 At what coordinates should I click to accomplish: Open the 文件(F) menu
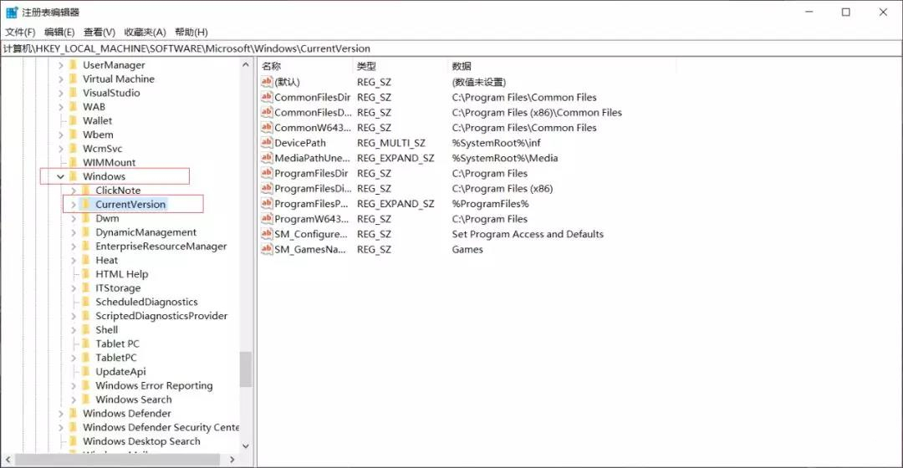[20, 33]
